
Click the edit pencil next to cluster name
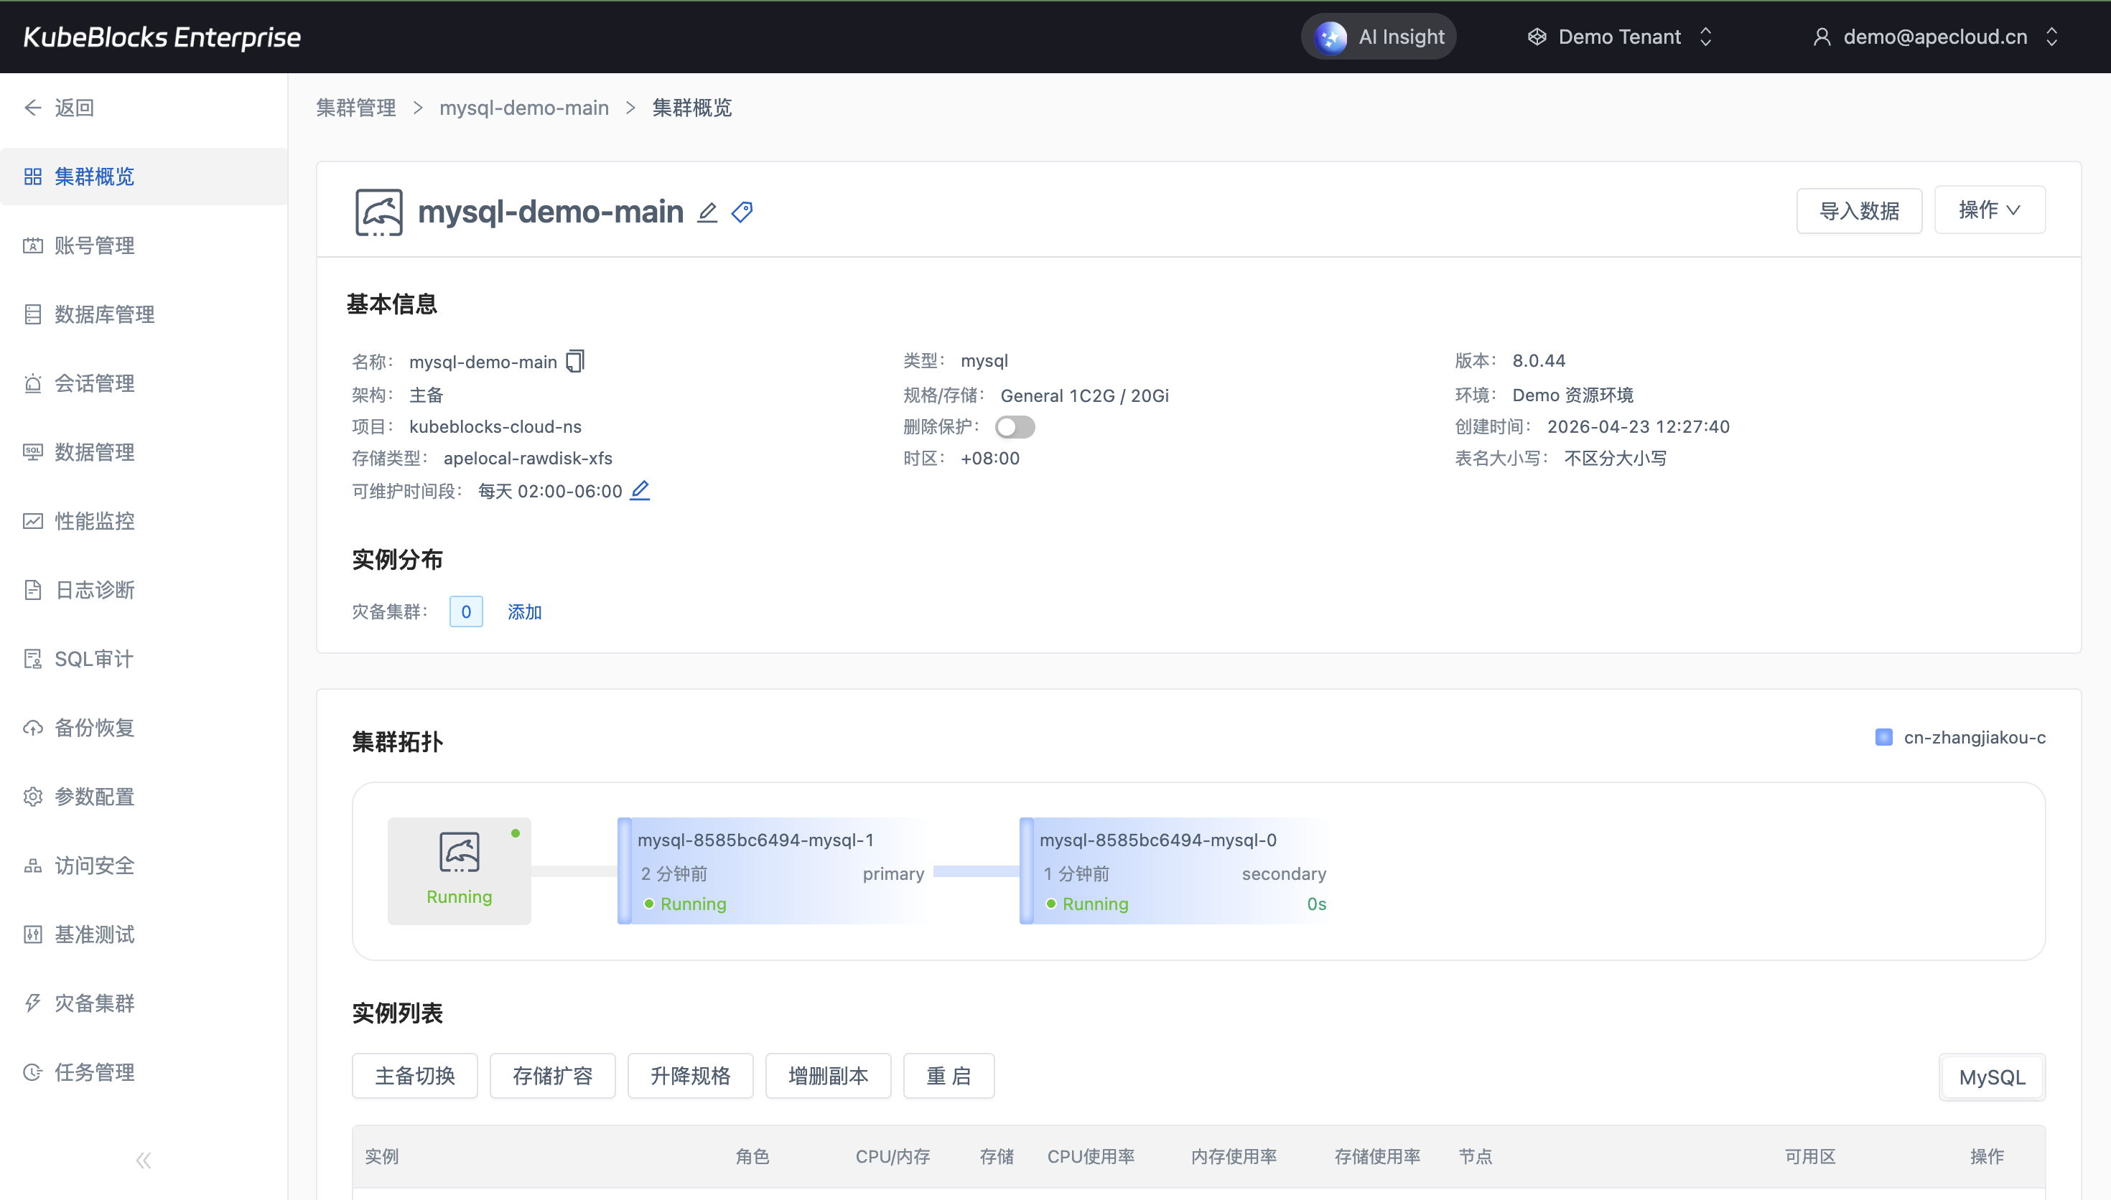pyautogui.click(x=707, y=212)
